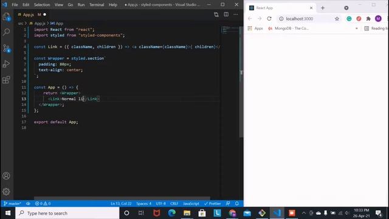The height and width of the screenshot is (219, 389).
Task: Open the Selection menu
Action: 42,5
